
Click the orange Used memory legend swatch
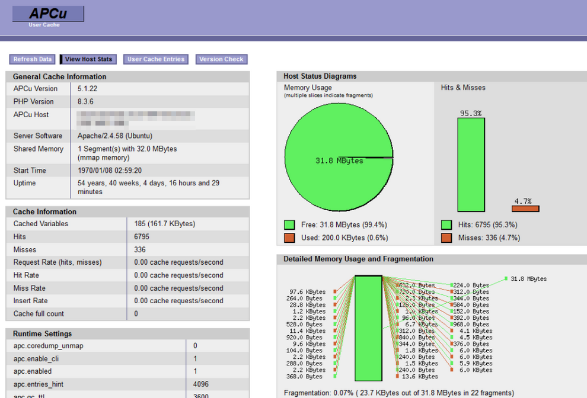point(289,238)
